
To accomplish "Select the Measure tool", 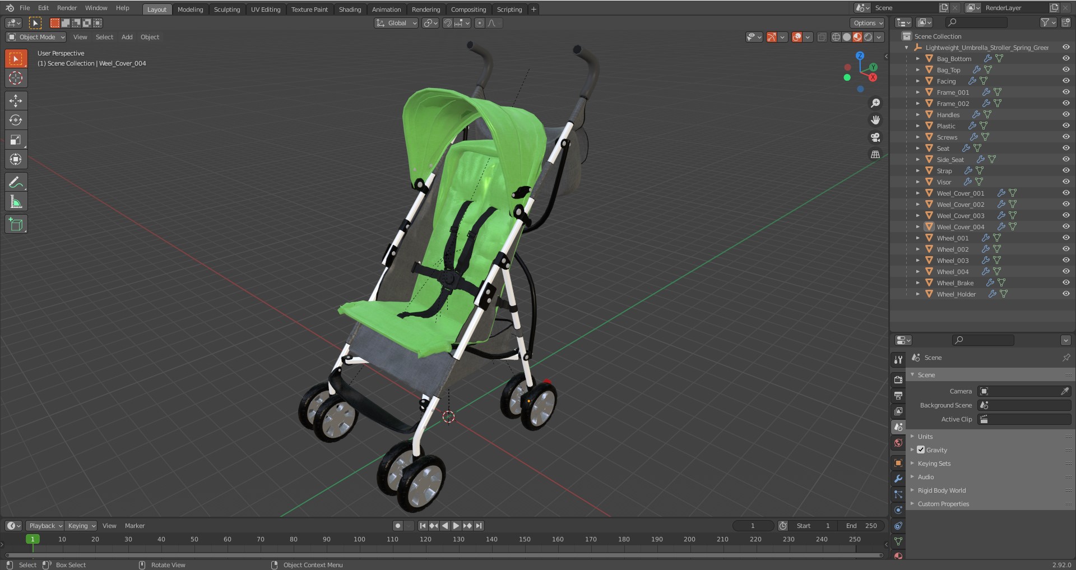I will pos(16,202).
